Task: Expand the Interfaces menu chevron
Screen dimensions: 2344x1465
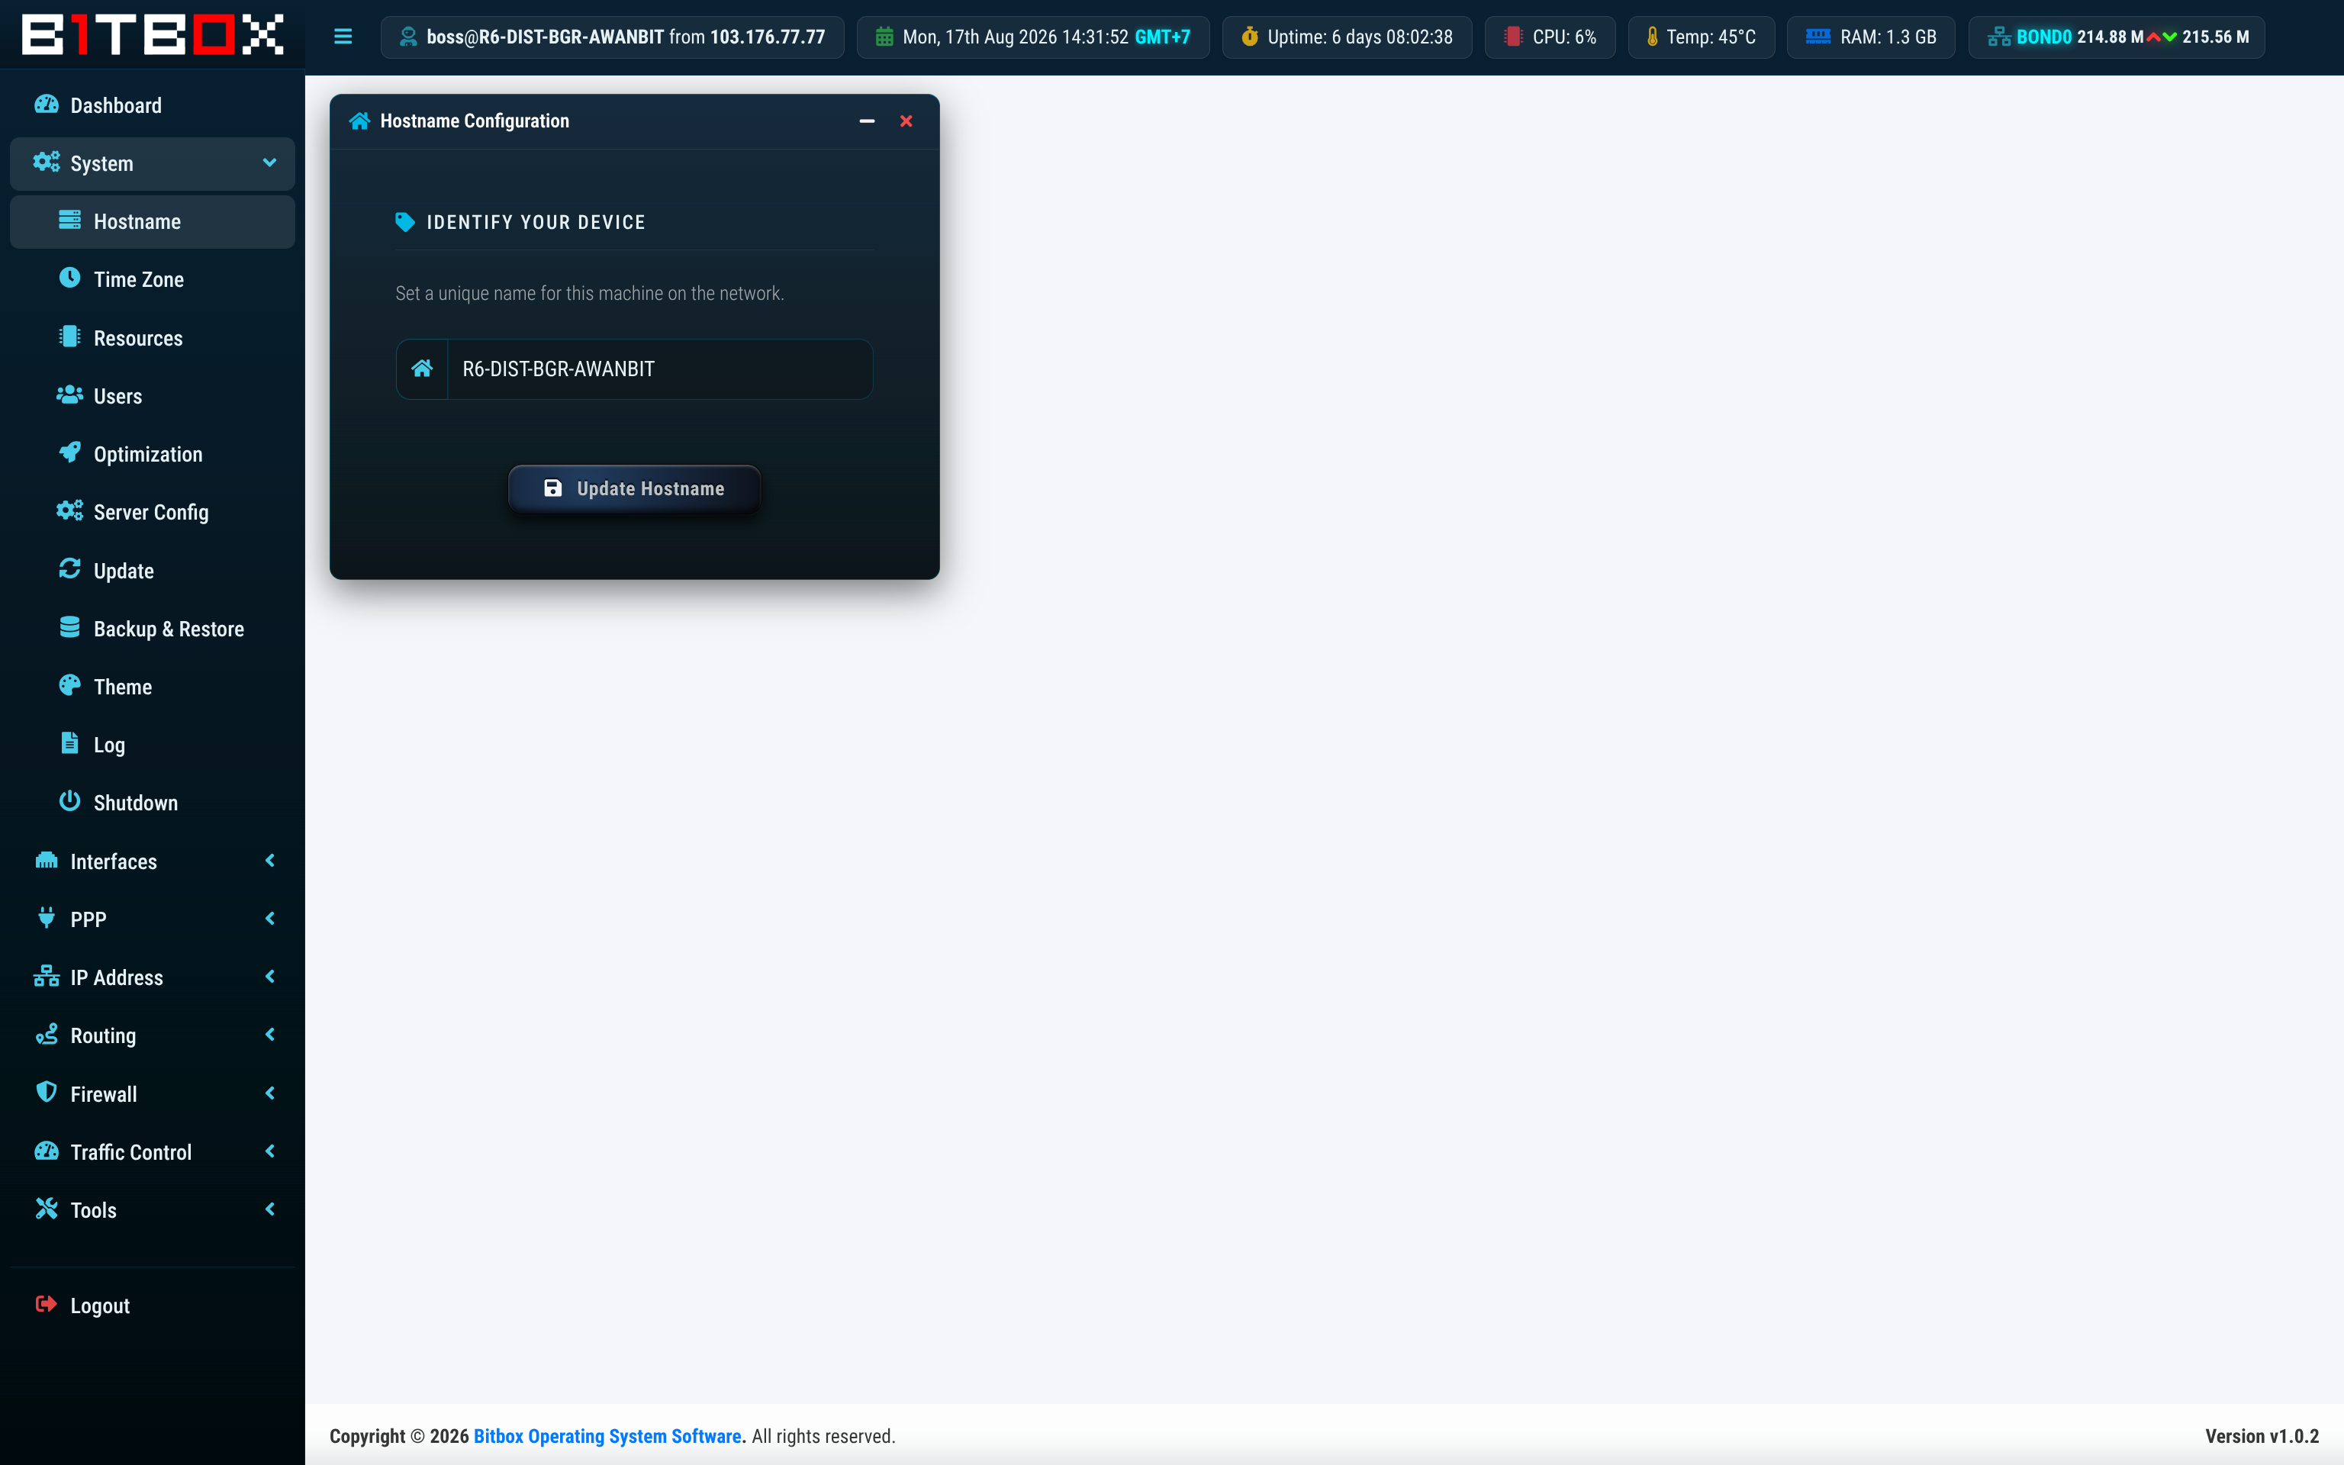Action: pos(269,861)
